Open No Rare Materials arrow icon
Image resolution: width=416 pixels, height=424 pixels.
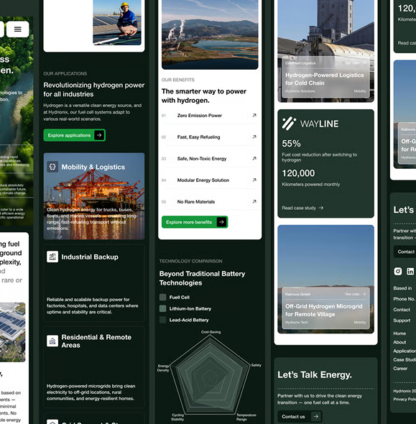(x=254, y=202)
